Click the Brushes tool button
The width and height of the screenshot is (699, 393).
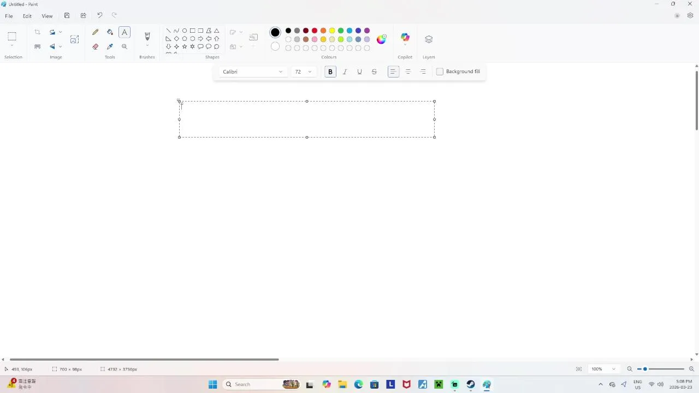[147, 37]
